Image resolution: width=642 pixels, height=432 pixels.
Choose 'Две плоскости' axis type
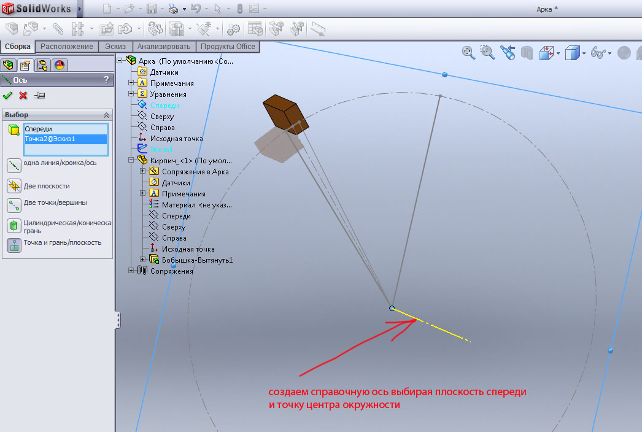point(14,186)
